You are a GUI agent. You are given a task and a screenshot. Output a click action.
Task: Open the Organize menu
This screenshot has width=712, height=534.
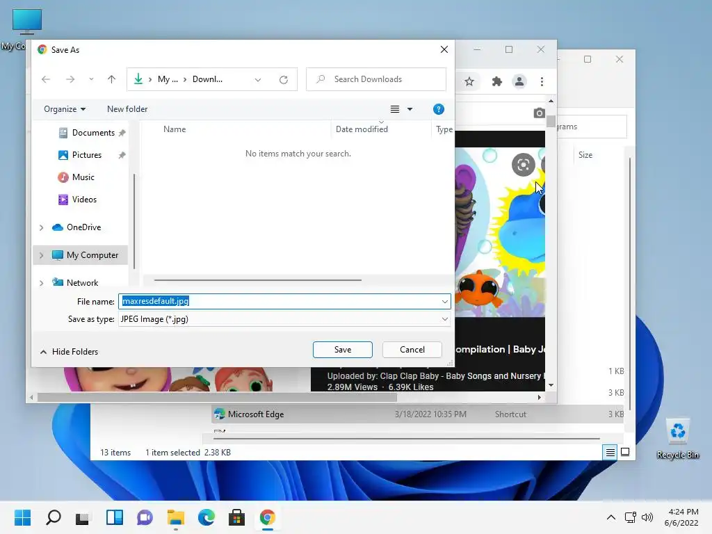coord(65,109)
